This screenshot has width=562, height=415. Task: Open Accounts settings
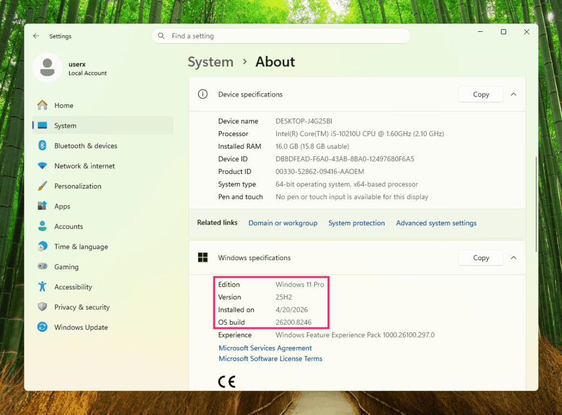(x=103, y=226)
